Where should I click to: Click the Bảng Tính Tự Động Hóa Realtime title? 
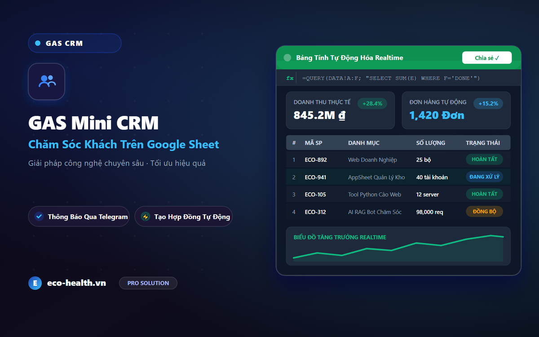[x=350, y=58]
